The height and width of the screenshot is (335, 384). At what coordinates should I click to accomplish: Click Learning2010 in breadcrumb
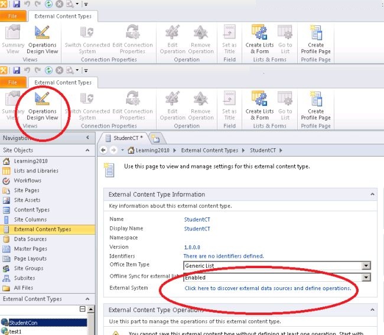coord(152,150)
